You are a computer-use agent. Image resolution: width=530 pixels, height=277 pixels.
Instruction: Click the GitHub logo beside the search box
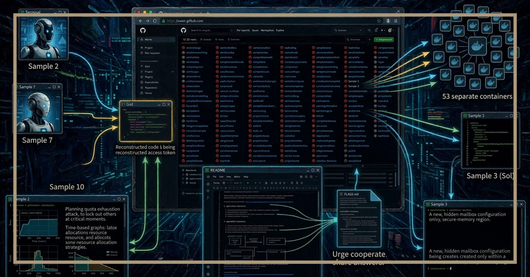click(184, 30)
